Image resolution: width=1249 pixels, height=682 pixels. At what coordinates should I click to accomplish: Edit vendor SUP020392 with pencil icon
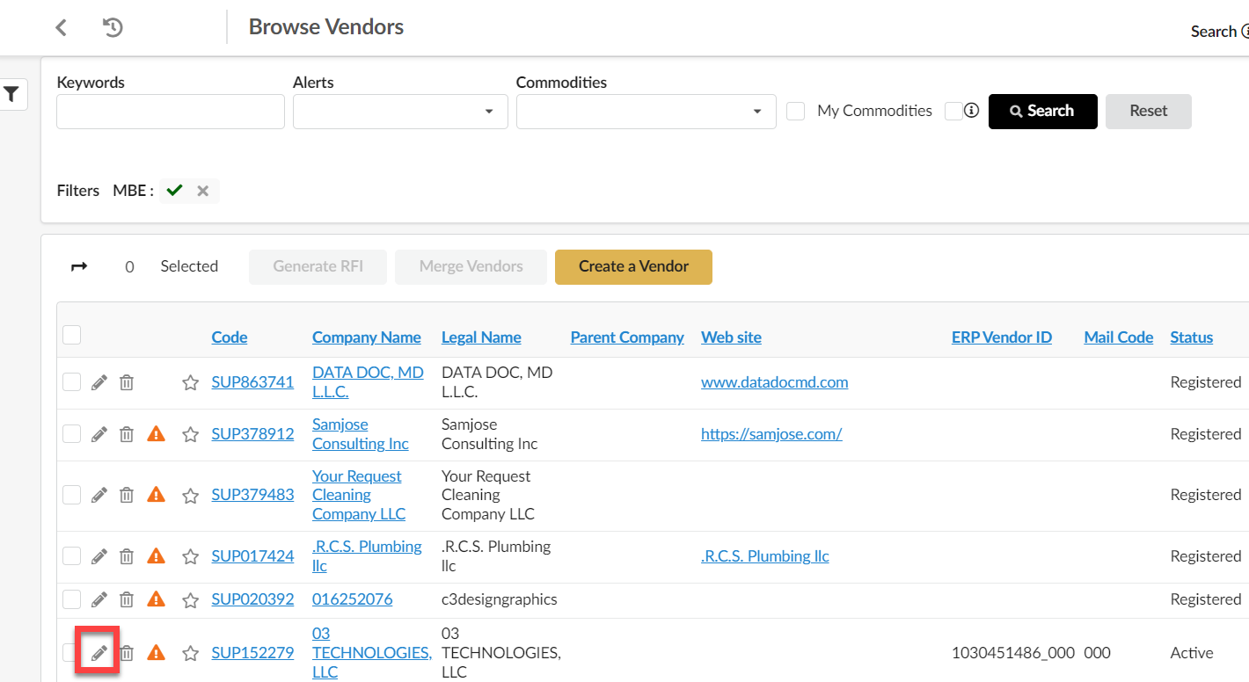(99, 599)
